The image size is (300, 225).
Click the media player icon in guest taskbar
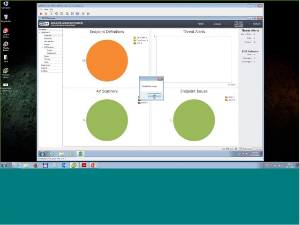pos(71,154)
